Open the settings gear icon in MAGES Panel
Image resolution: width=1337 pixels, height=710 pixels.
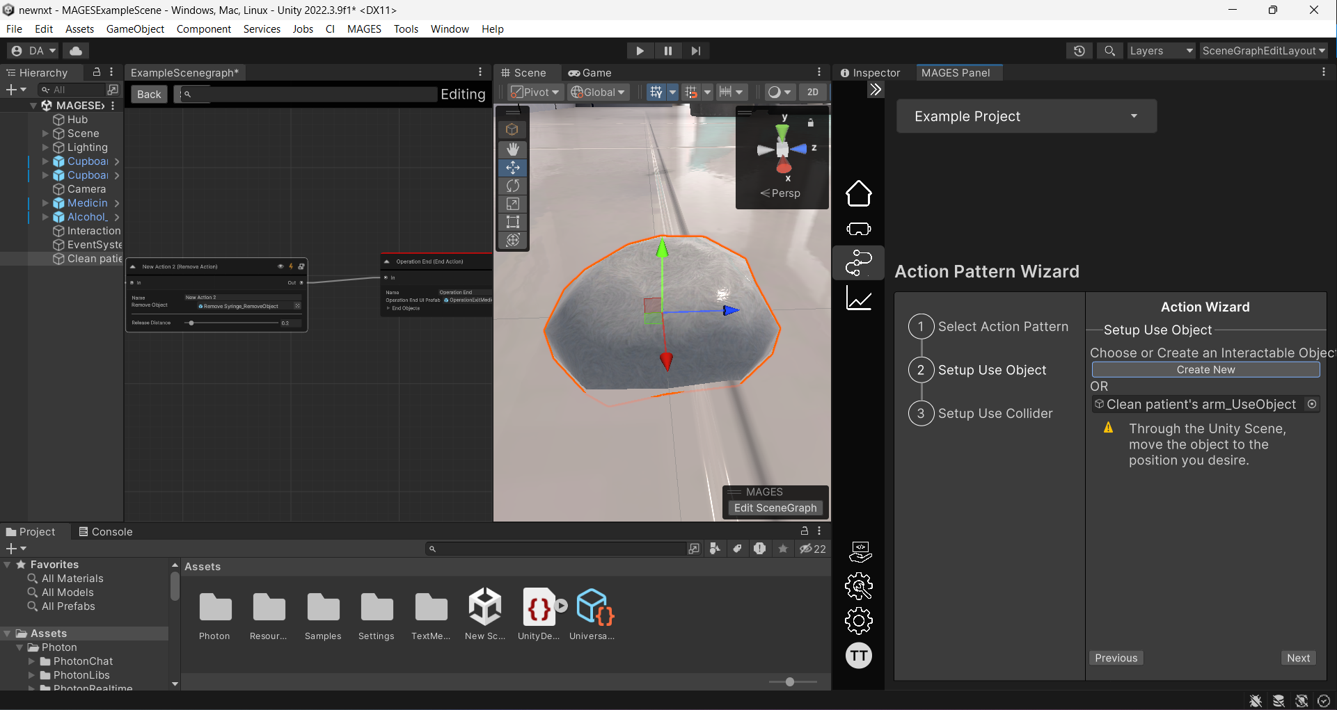click(x=858, y=621)
